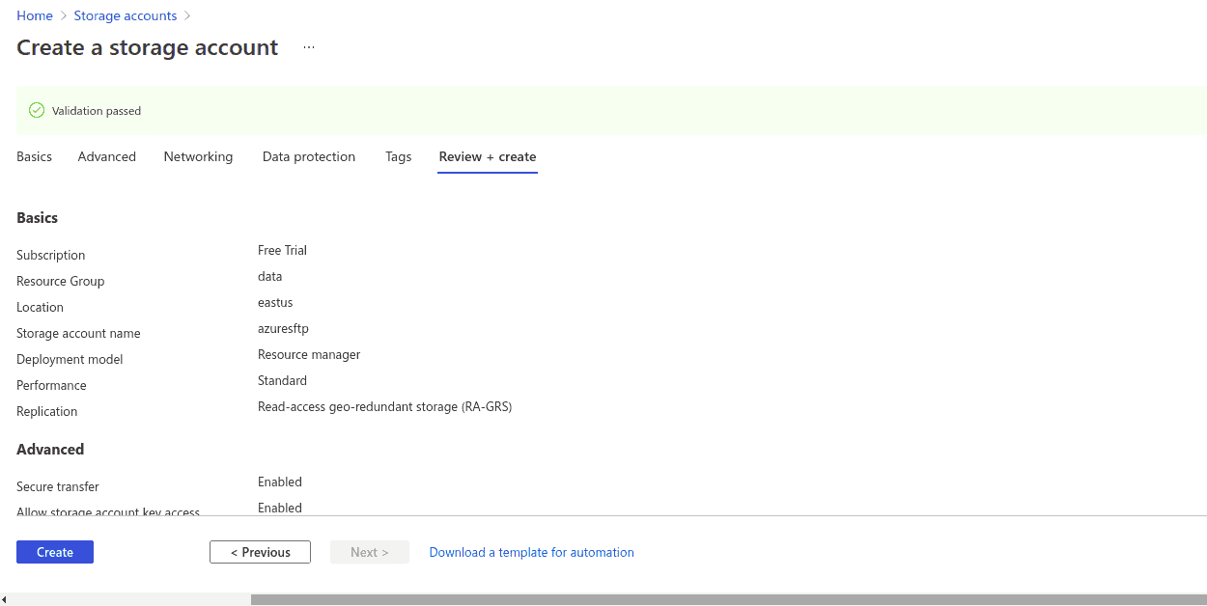This screenshot has width=1207, height=606.
Task: Click the 'Secure transfer' label
Action: [58, 486]
